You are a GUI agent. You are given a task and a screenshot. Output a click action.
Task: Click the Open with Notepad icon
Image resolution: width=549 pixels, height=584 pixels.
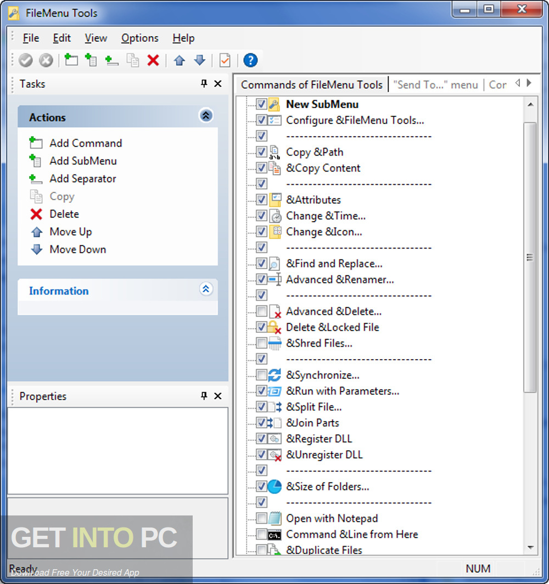tap(275, 518)
